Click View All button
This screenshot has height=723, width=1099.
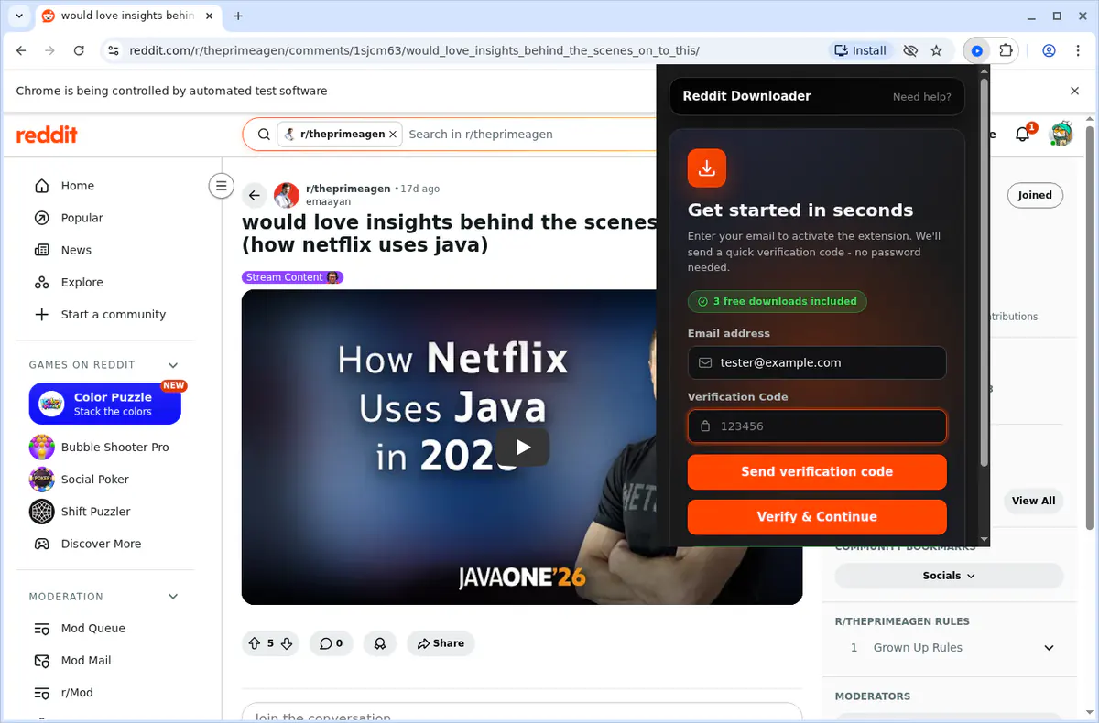1033,501
